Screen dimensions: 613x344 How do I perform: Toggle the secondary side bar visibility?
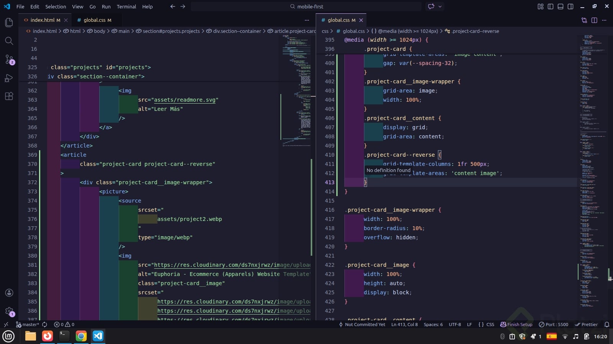(570, 6)
